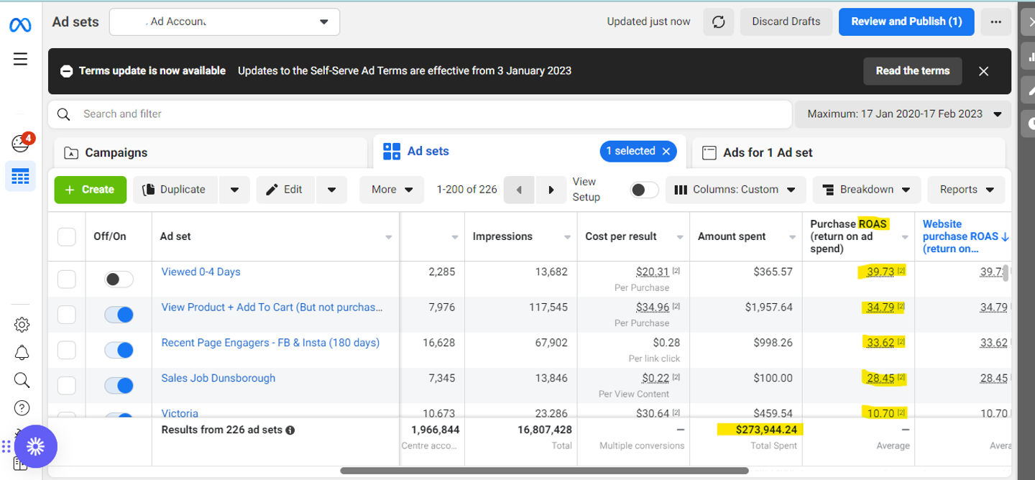This screenshot has height=480, width=1035.
Task: Turn off the Sales Job Dunsborough ad set
Action: pos(119,385)
